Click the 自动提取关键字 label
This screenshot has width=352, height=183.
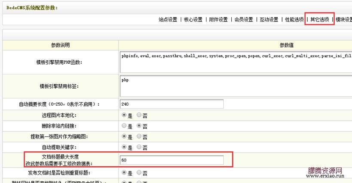click(x=59, y=148)
